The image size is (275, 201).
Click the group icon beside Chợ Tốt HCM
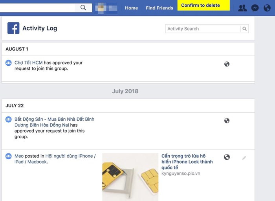tap(8, 63)
